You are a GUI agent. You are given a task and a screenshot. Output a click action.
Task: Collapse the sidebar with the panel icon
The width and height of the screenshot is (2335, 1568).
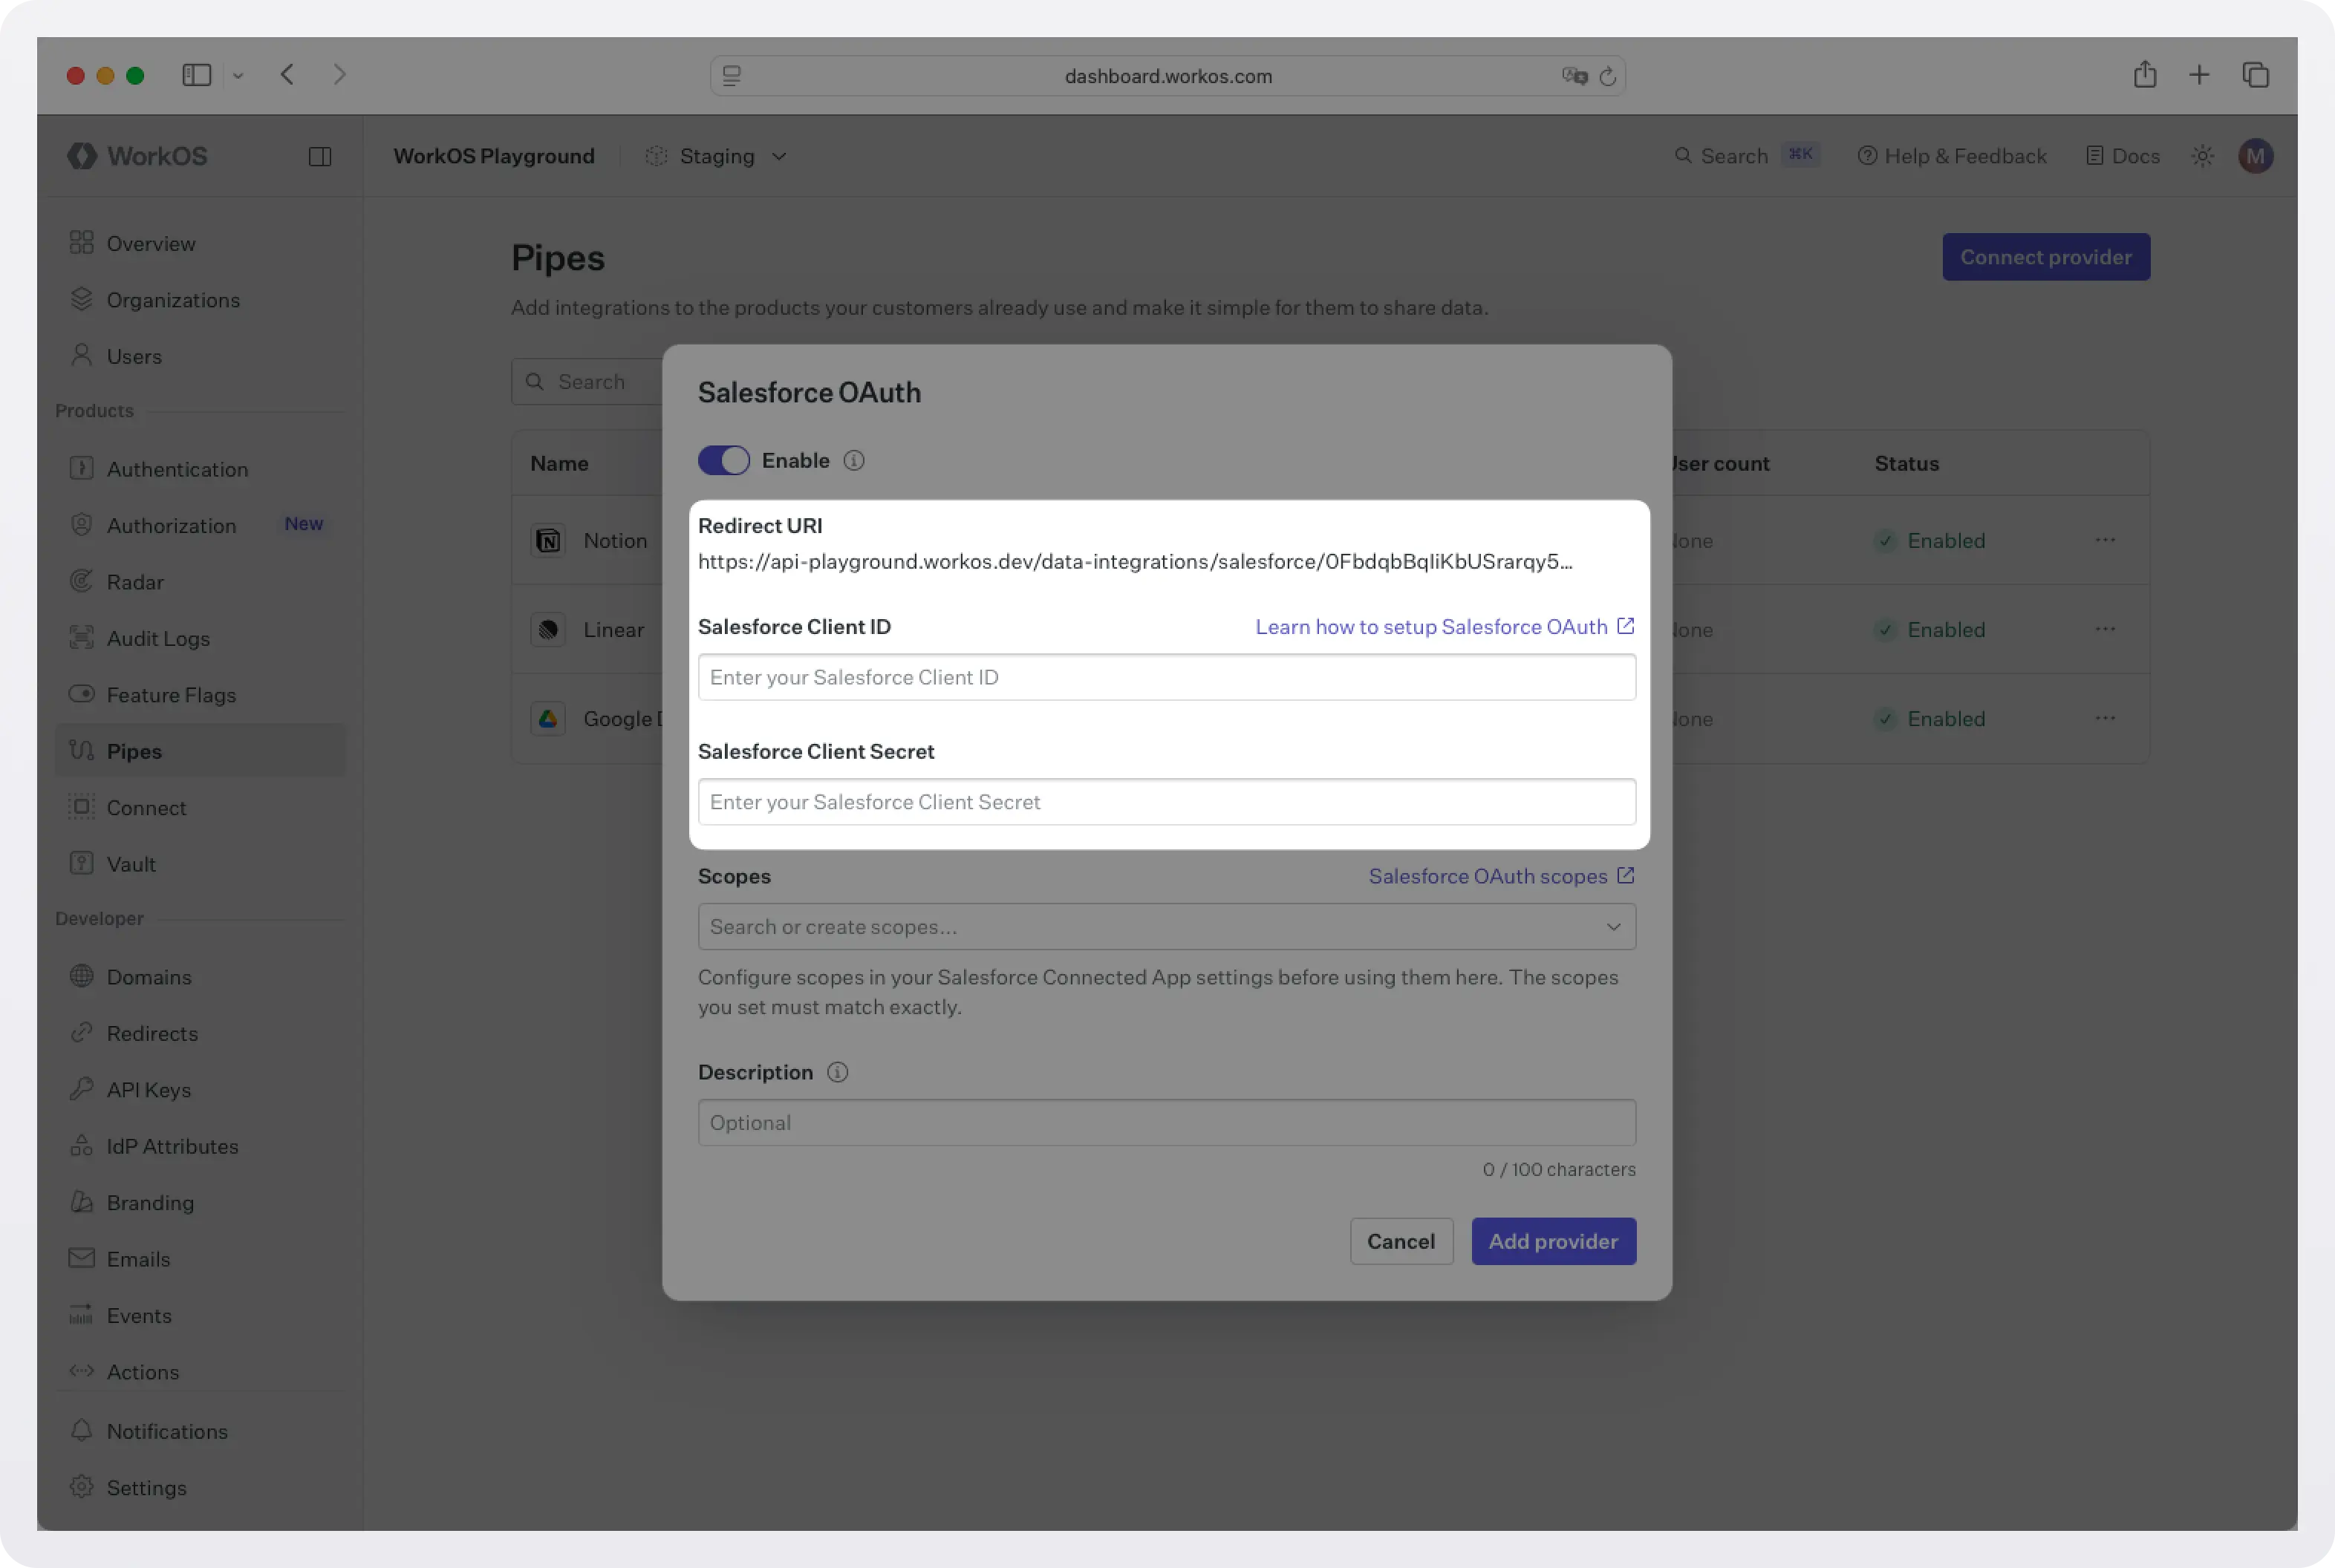(319, 155)
